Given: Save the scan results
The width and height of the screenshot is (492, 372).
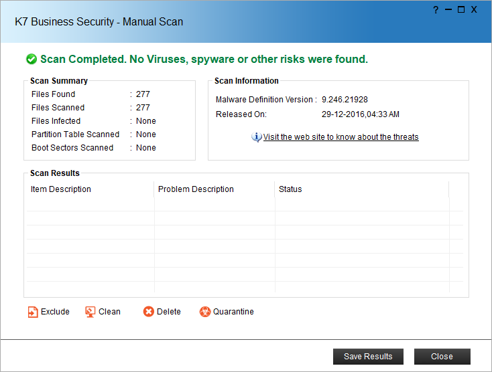Looking at the screenshot, I should coord(368,357).
